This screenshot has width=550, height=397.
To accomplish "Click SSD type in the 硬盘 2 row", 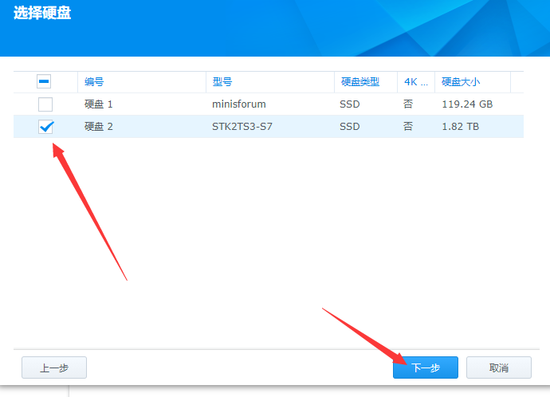I will click(350, 127).
